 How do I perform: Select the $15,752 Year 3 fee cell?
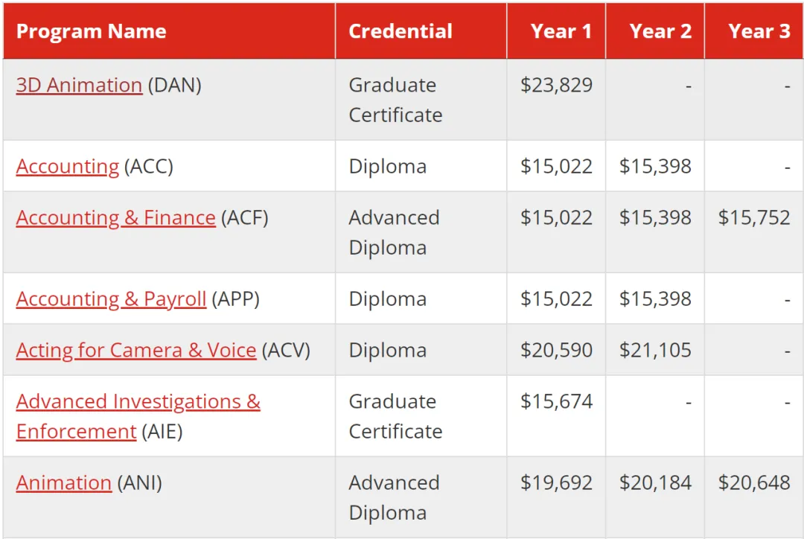click(x=754, y=218)
